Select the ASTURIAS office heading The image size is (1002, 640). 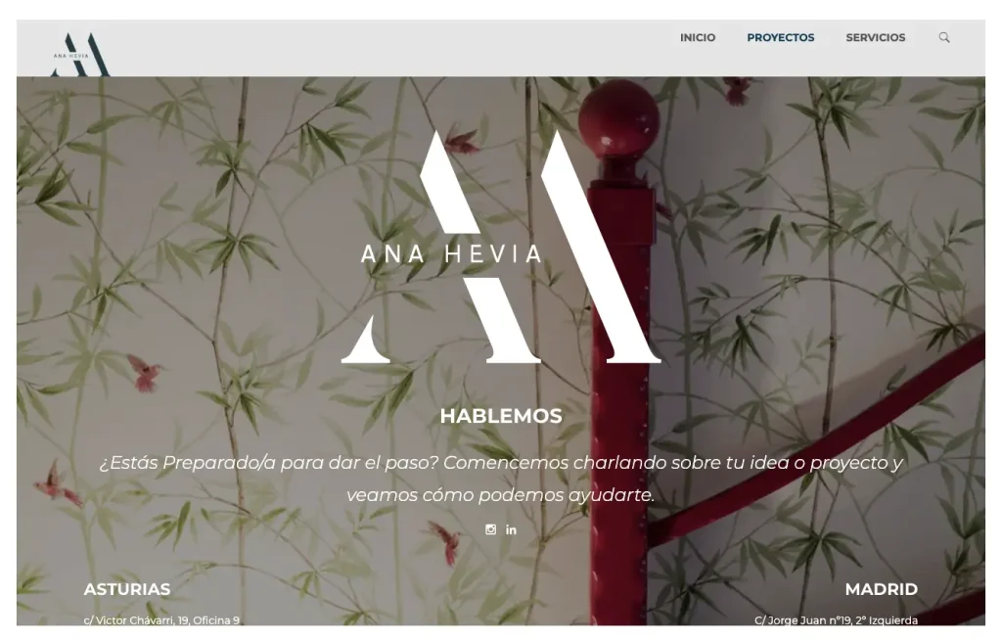click(x=127, y=589)
